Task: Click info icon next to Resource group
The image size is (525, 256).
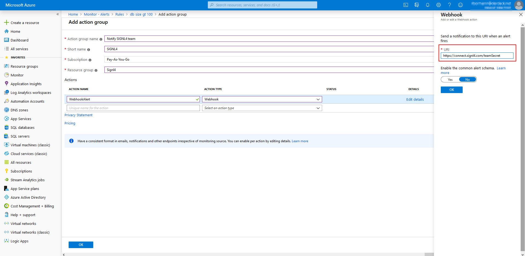Action: click(96, 70)
